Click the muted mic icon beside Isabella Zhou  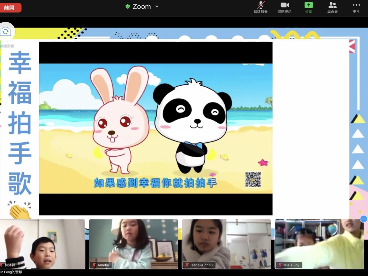187,265
